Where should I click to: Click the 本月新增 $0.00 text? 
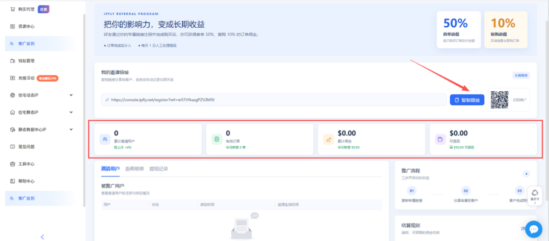pos(349,147)
